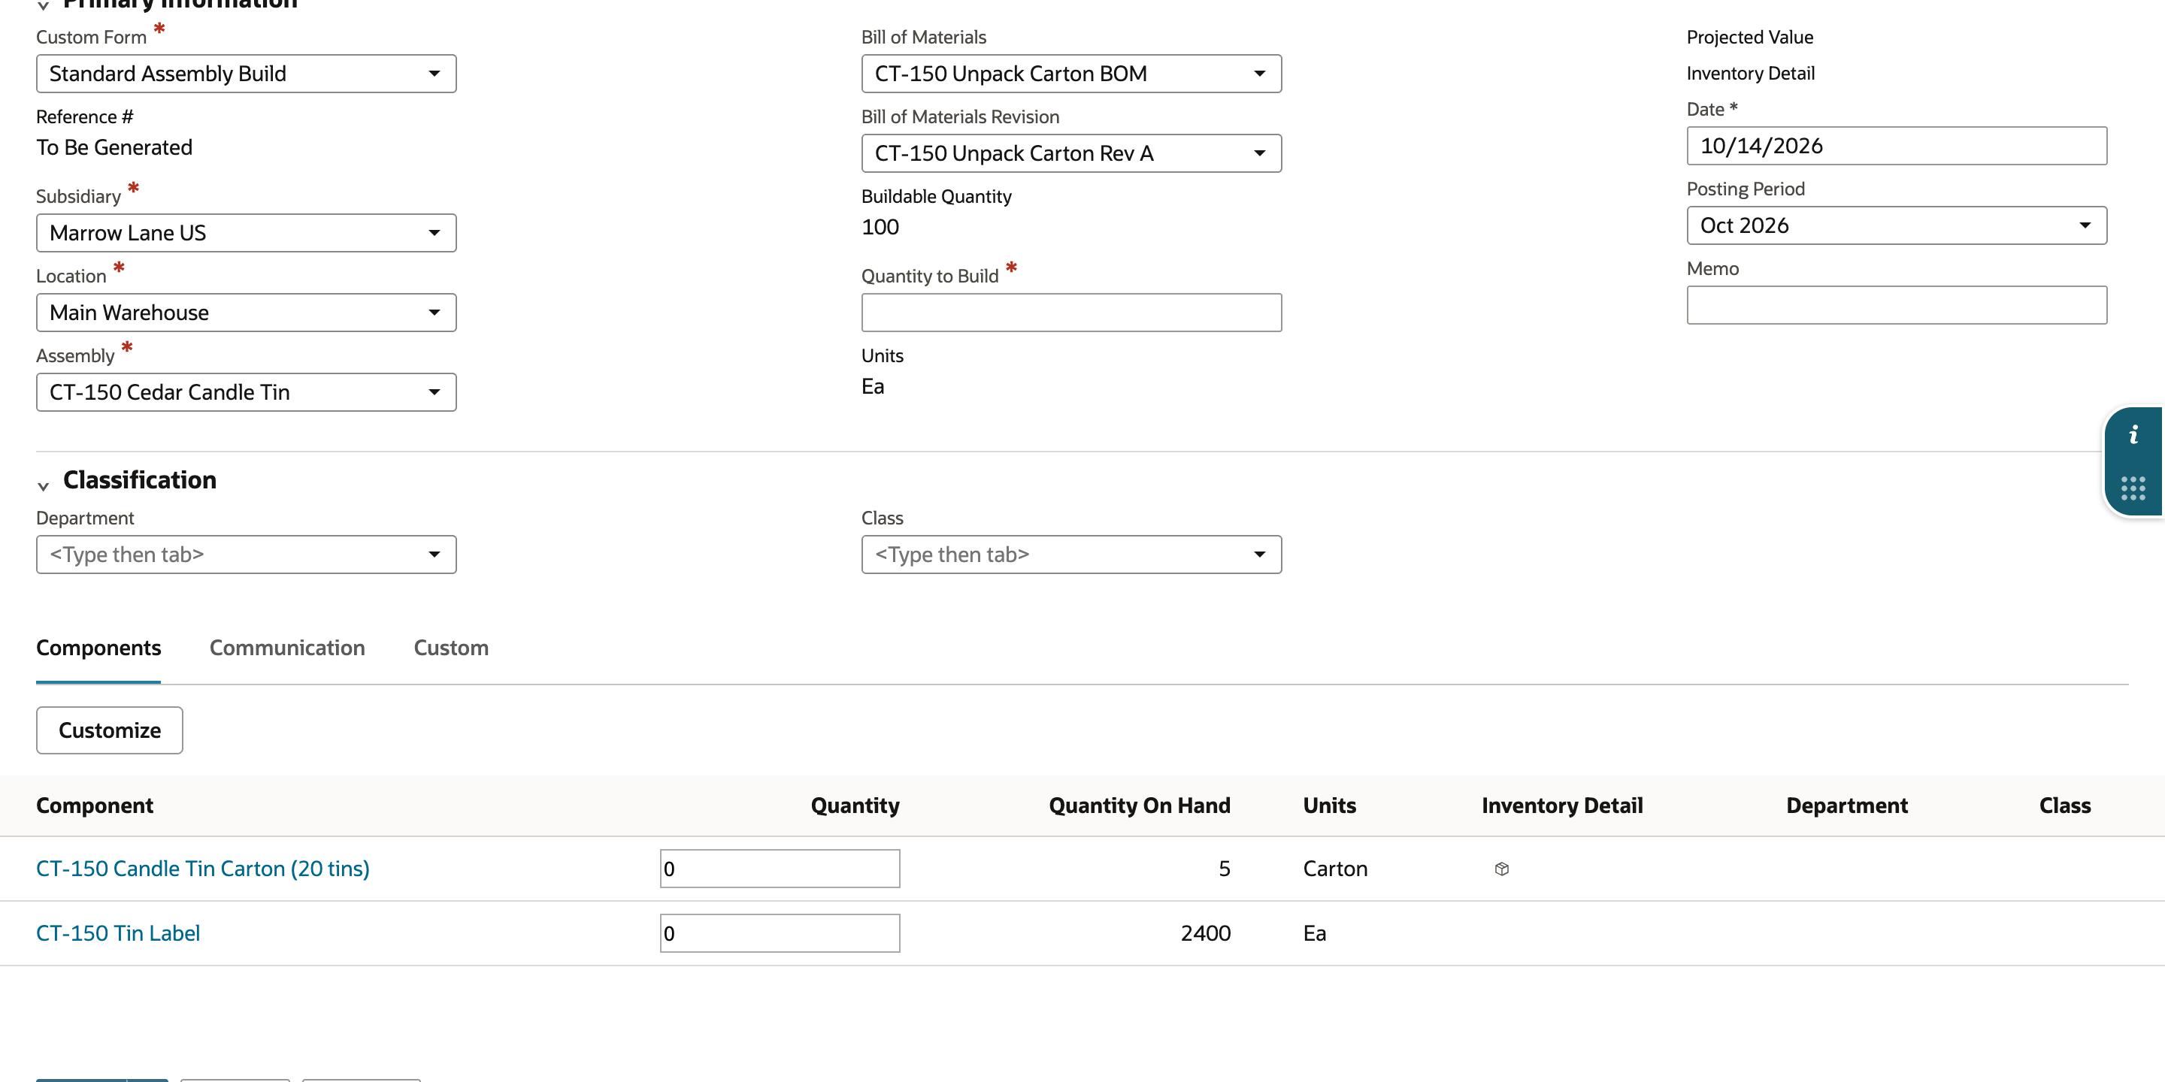Click the 2400 quantity on hand value
Image resolution: width=2165 pixels, height=1082 pixels.
(x=1205, y=933)
